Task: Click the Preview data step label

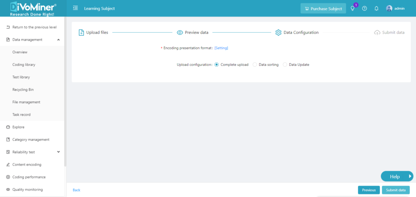Action: 197,33
